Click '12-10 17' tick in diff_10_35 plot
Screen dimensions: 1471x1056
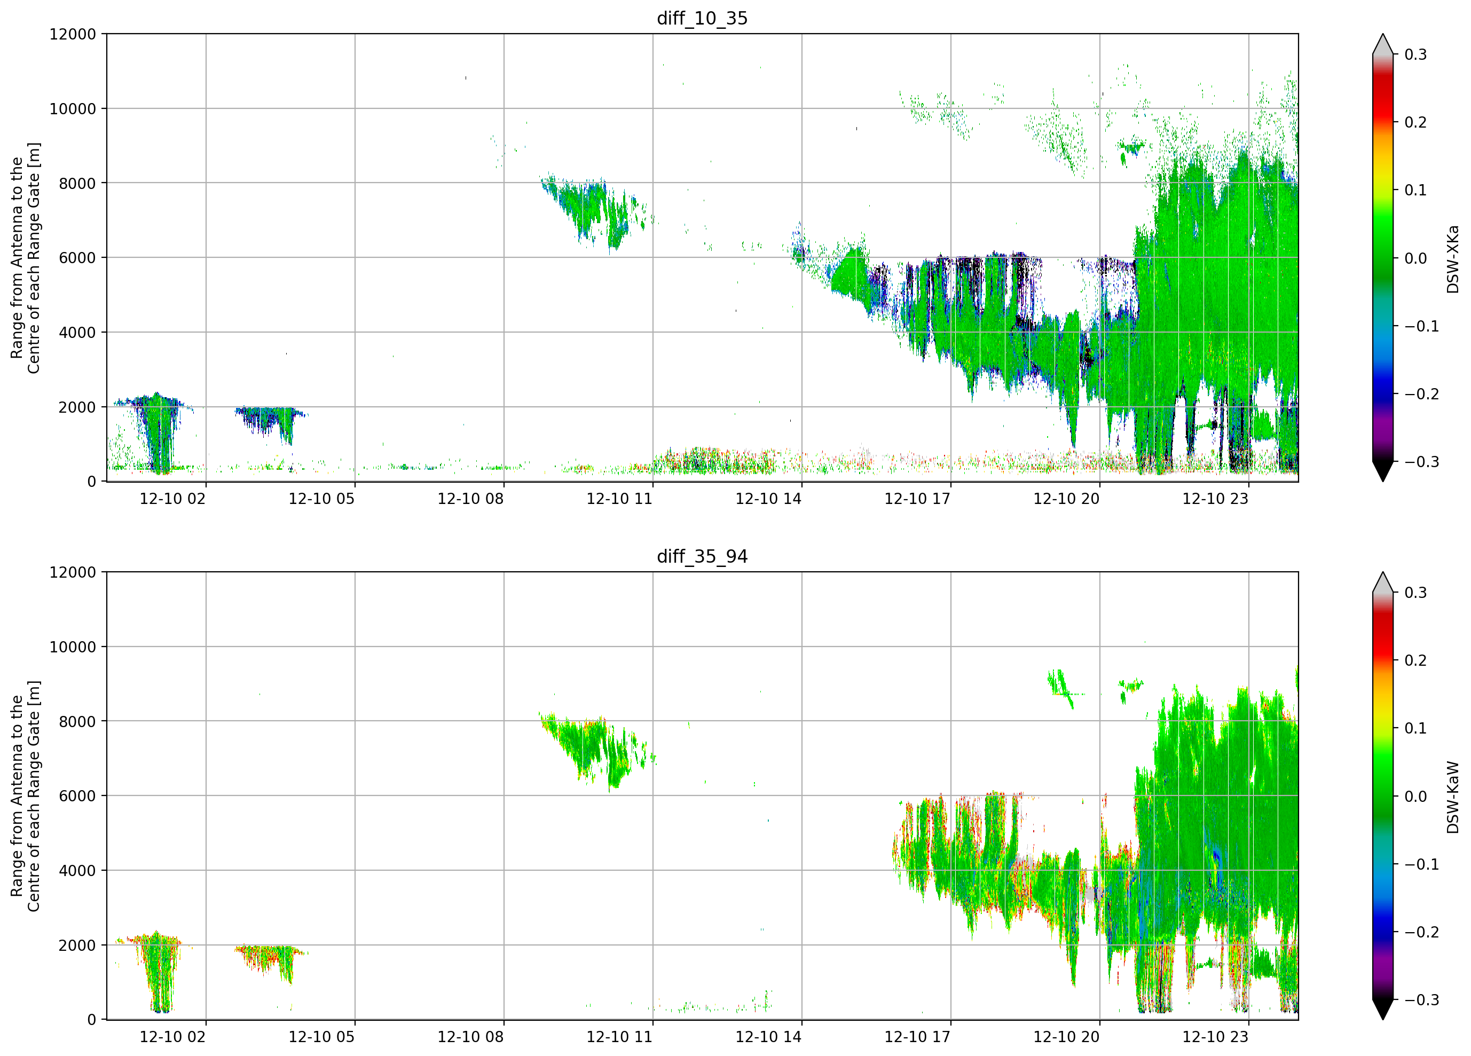918,498
